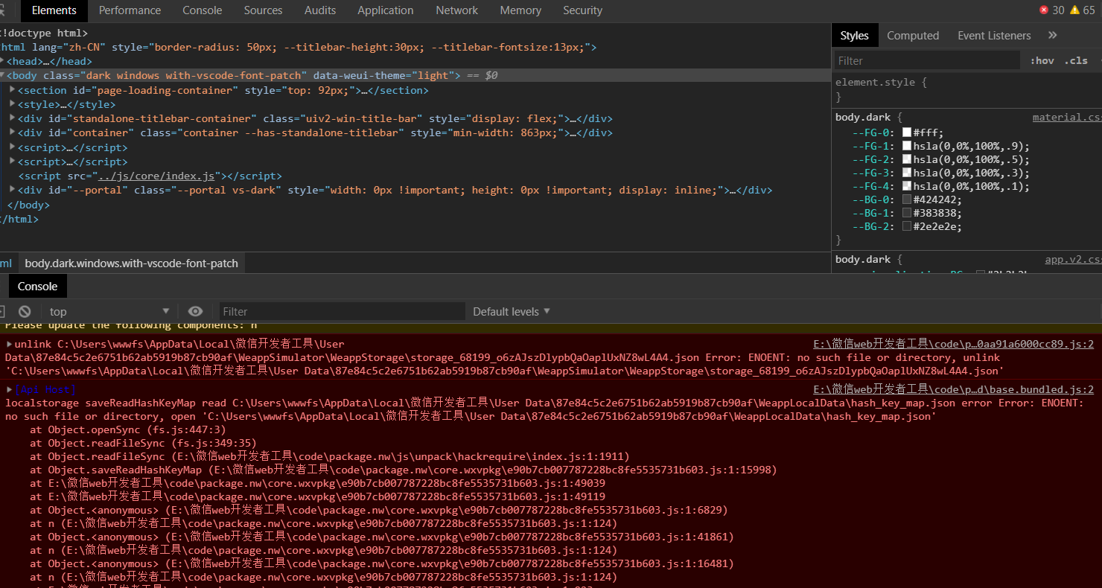The height and width of the screenshot is (588, 1102).
Task: Click the 'at Object.openSync (fs.js:447:3)' line
Action: pyautogui.click(x=129, y=429)
